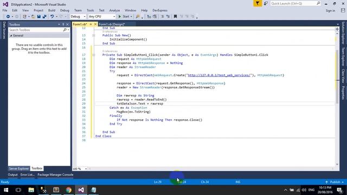Collapse the Public Sub New region
This screenshot has height=195, width=347.
[x=94, y=35]
